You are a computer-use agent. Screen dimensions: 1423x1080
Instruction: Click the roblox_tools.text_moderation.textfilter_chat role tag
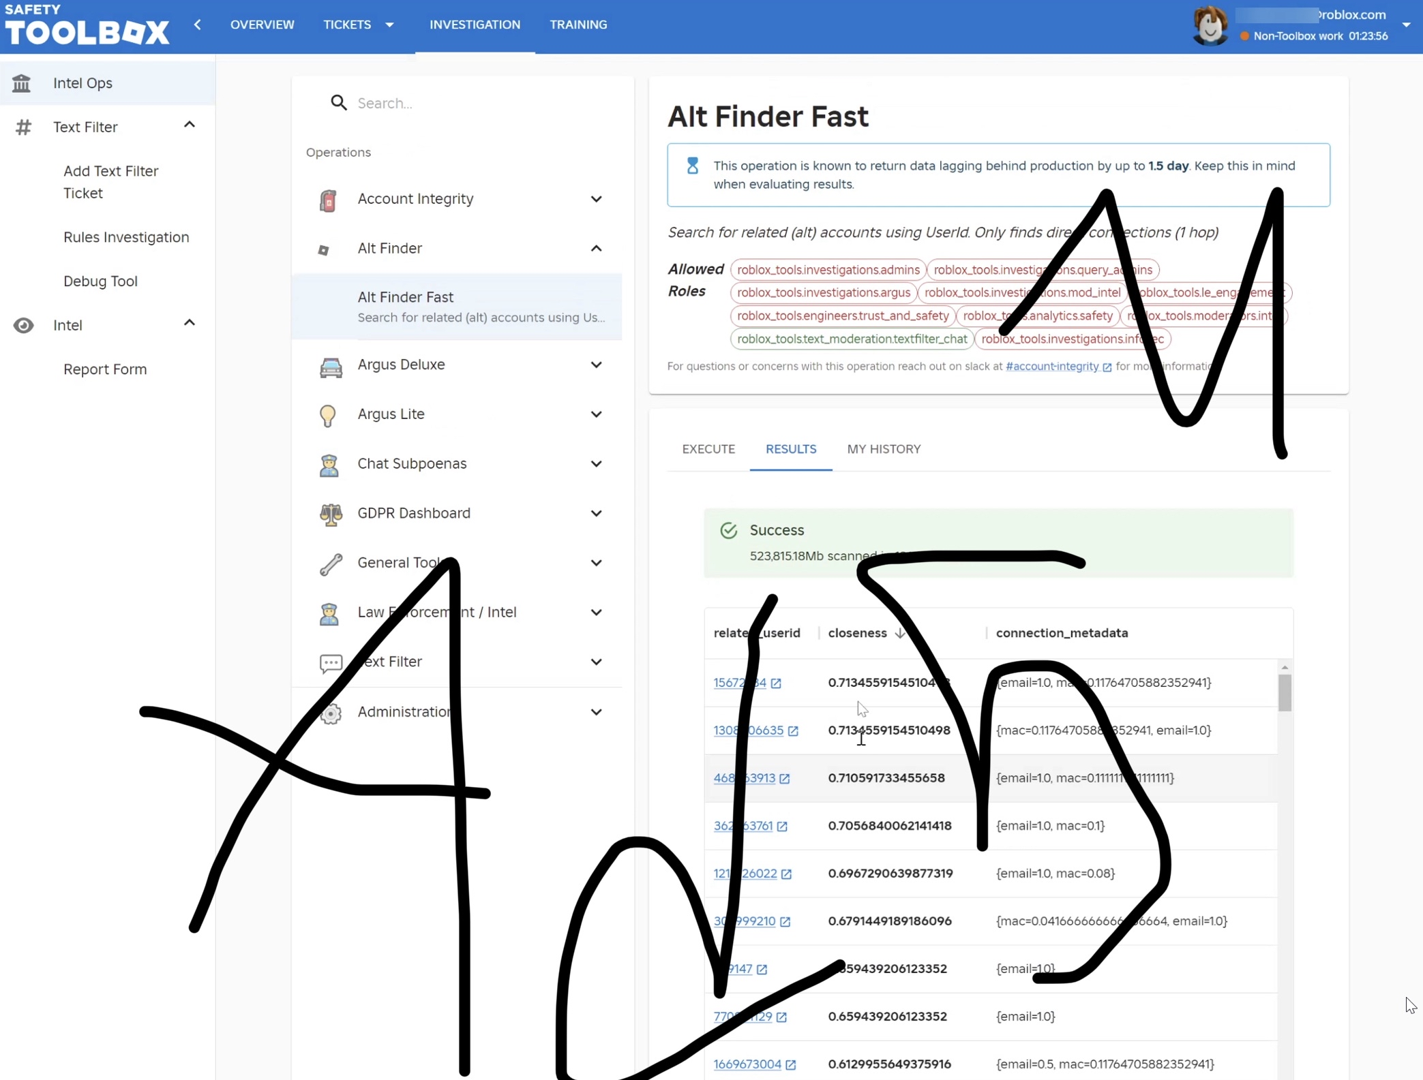(852, 339)
